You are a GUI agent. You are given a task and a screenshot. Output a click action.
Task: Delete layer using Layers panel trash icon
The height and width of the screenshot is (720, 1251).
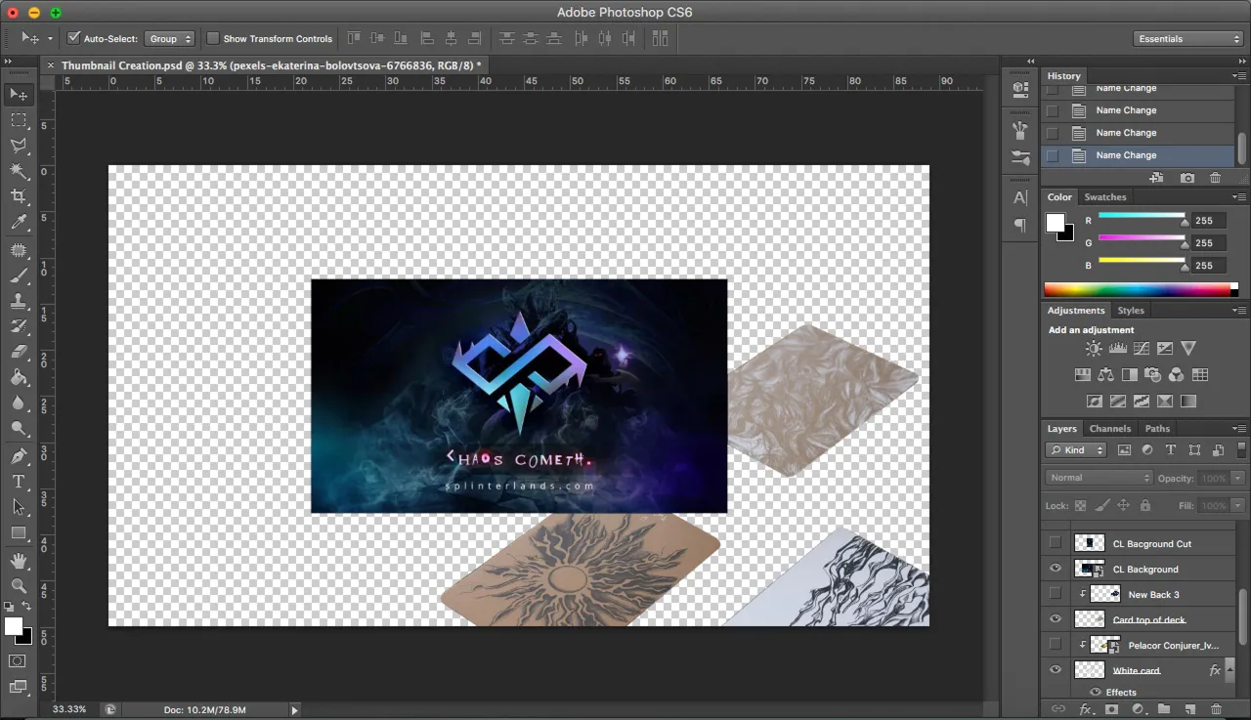(1216, 709)
